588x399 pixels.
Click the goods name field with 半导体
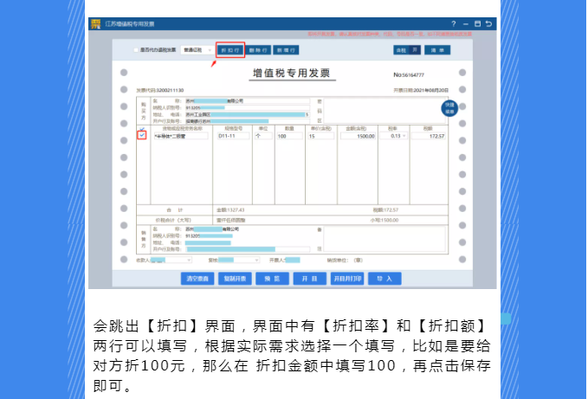(180, 137)
